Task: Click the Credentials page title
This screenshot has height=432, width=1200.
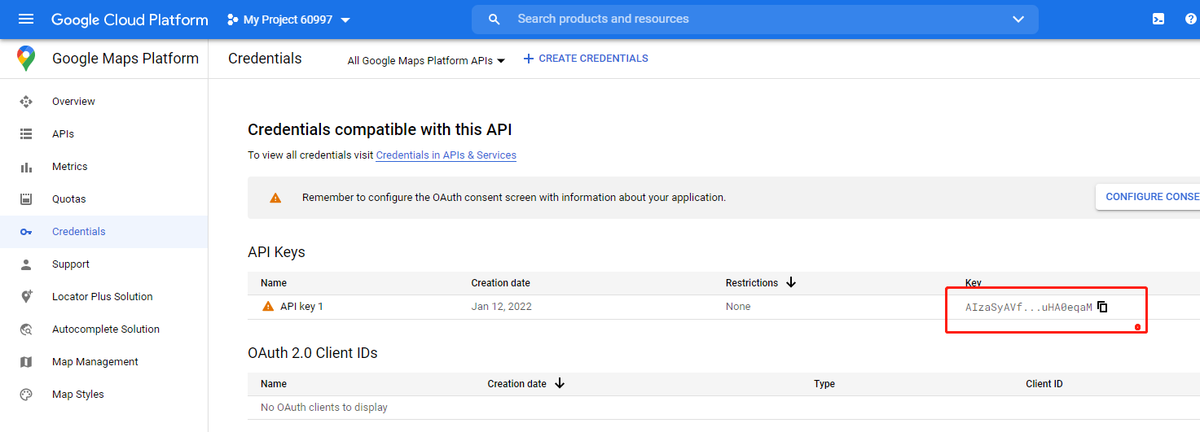Action: 265,59
